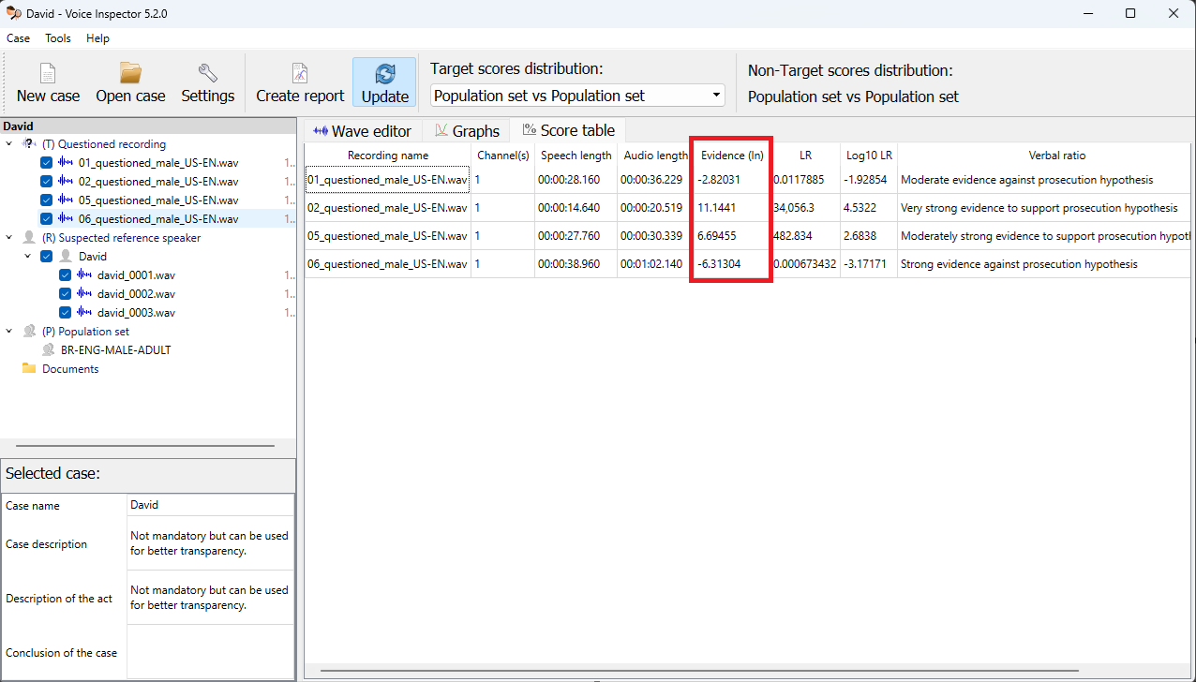1196x682 pixels.
Task: Open the Tools menu
Action: tap(58, 38)
